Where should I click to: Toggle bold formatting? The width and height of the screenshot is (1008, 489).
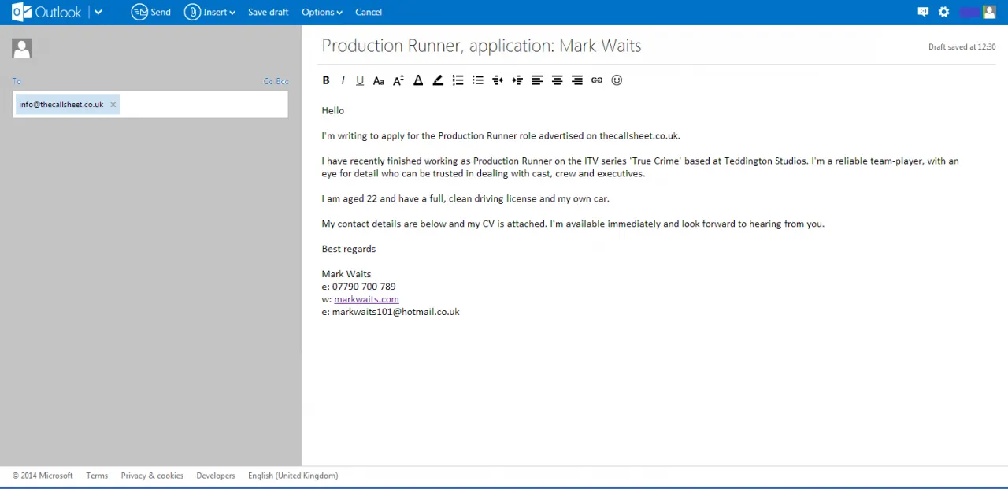click(325, 80)
